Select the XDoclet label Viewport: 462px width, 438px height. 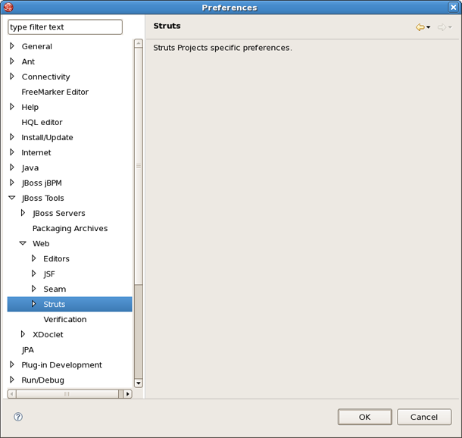point(48,335)
